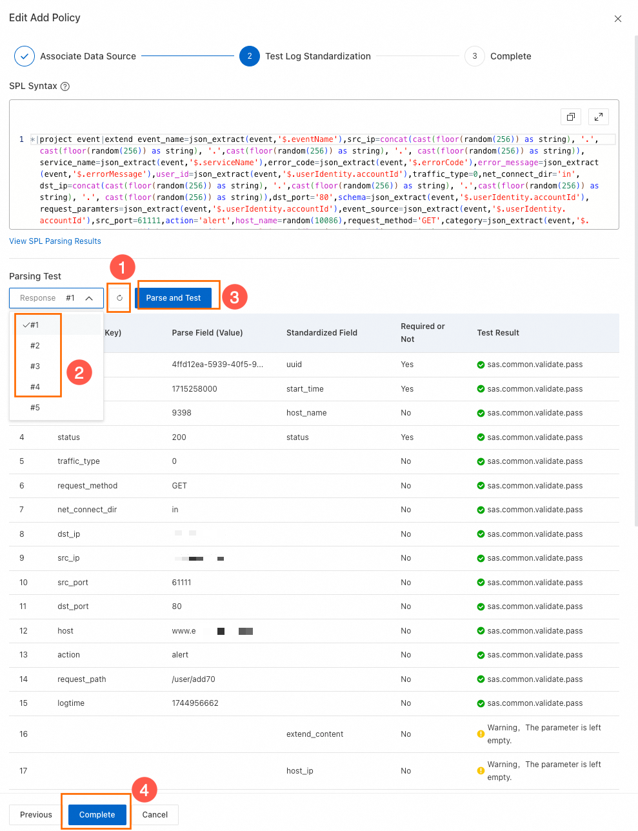
Task: Select response #2 in the list
Action: [56, 346]
